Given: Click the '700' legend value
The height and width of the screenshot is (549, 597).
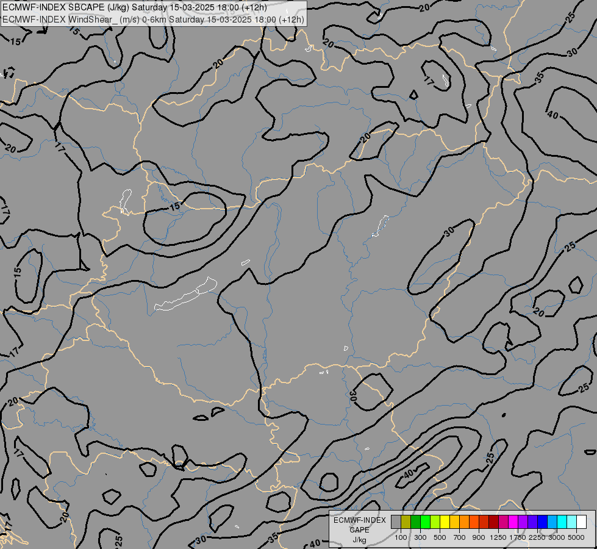Looking at the screenshot, I should click(460, 537).
